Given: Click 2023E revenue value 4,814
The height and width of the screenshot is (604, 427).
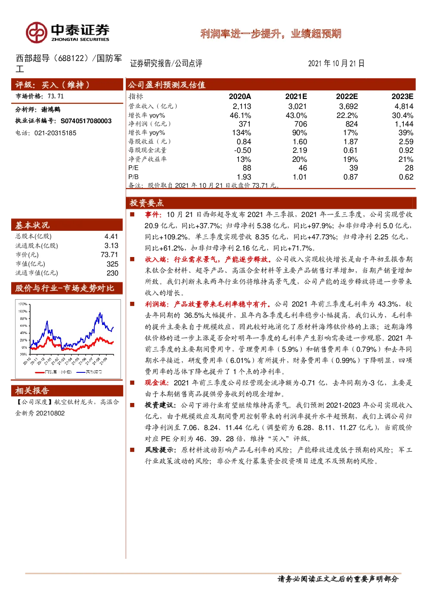Looking at the screenshot, I should click(404, 106).
